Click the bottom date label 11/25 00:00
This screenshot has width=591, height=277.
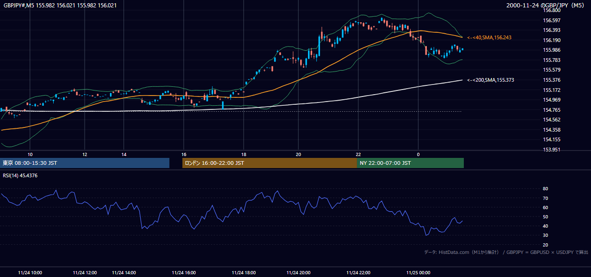(x=418, y=272)
